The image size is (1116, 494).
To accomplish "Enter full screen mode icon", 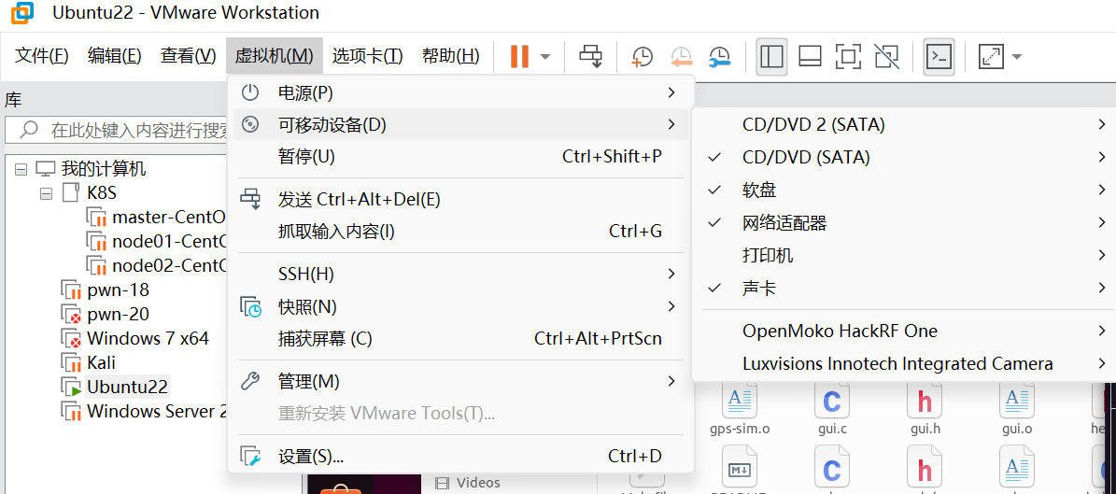I will click(848, 56).
